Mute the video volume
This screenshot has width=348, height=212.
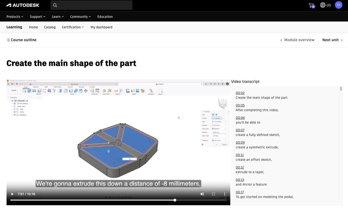[x=202, y=194]
